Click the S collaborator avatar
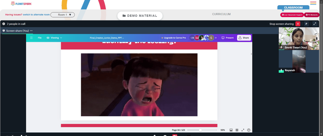323x136 pixels. click(211, 38)
